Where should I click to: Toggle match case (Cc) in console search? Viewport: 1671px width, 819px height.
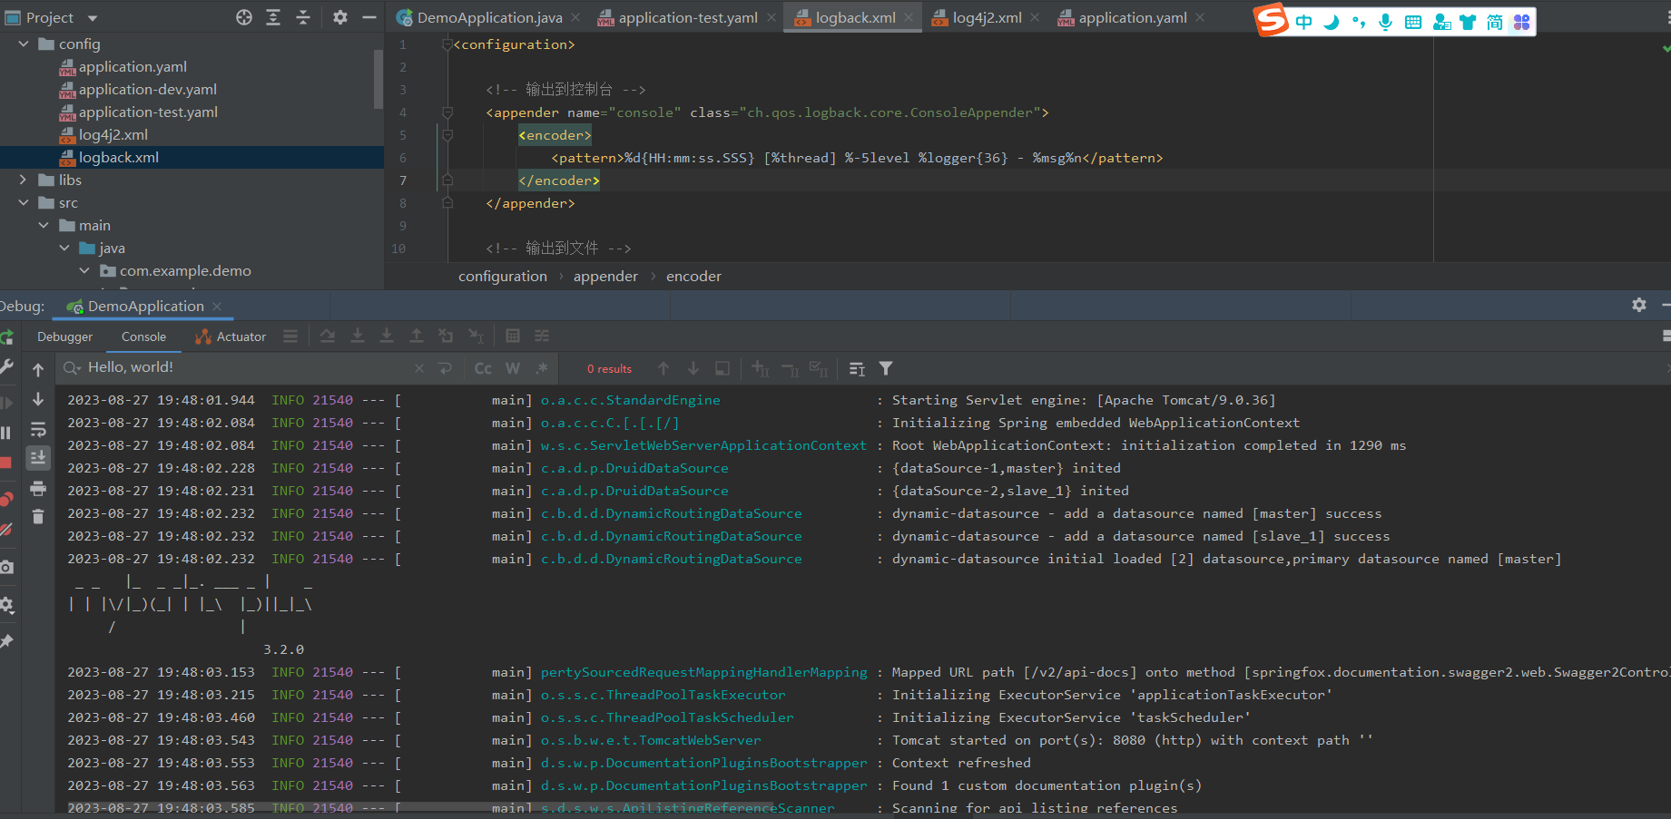click(x=483, y=368)
